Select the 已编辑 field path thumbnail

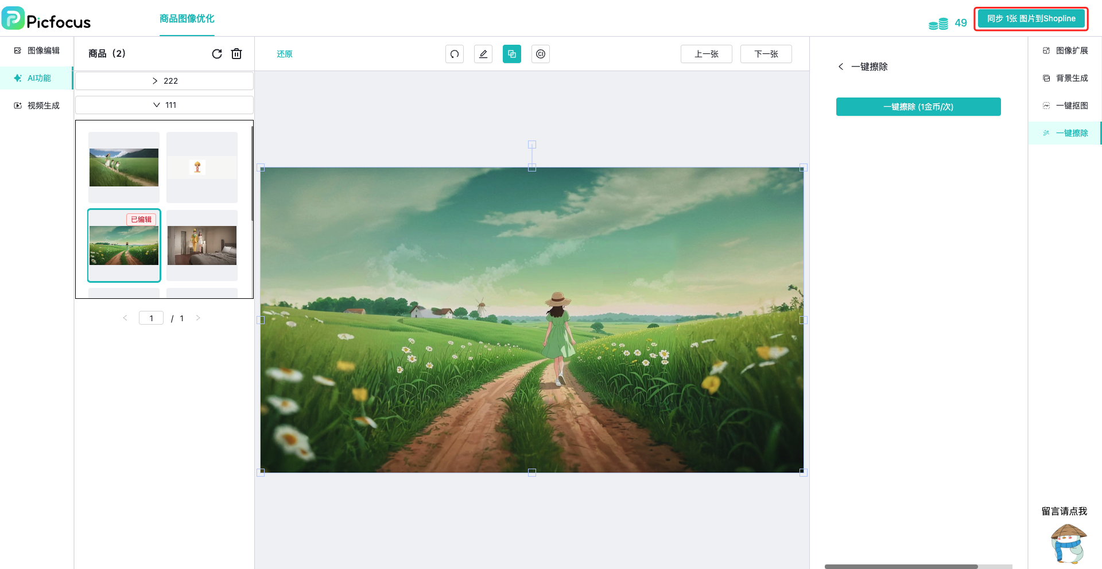pos(124,245)
